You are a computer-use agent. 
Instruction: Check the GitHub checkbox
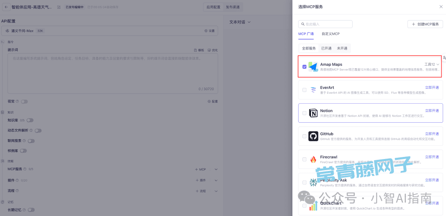(304, 136)
